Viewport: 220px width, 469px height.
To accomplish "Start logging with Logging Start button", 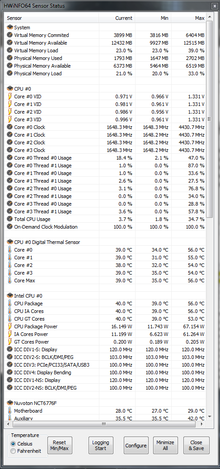I will [x=101, y=446].
